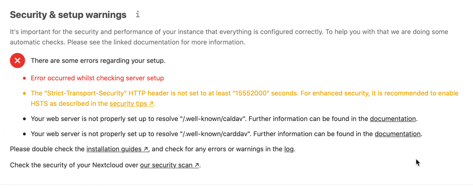Viewport: 473px width, 190px height.
Task: Select the Security & setup warnings heading
Action: click(68, 14)
